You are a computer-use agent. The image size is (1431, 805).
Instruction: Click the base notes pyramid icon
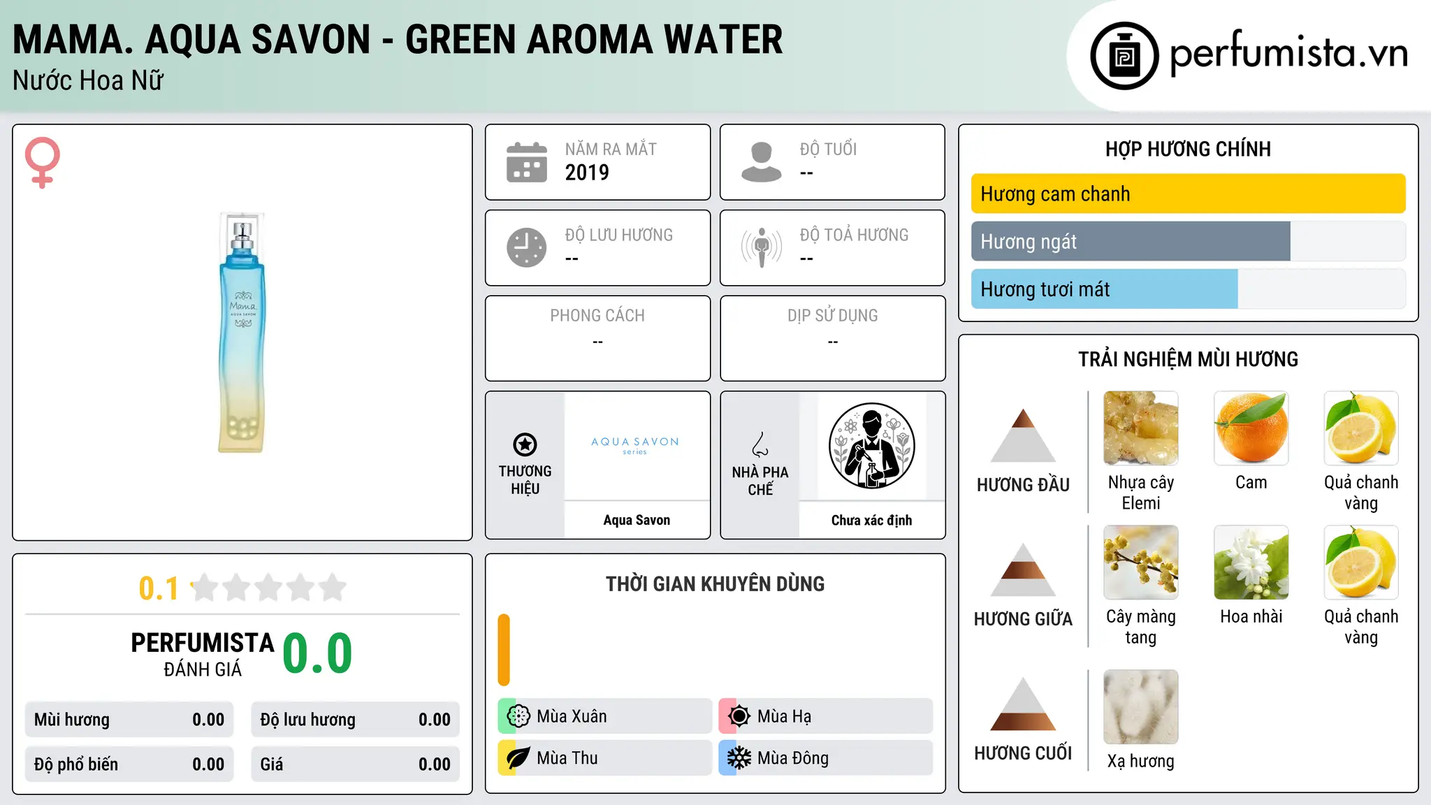1023,704
